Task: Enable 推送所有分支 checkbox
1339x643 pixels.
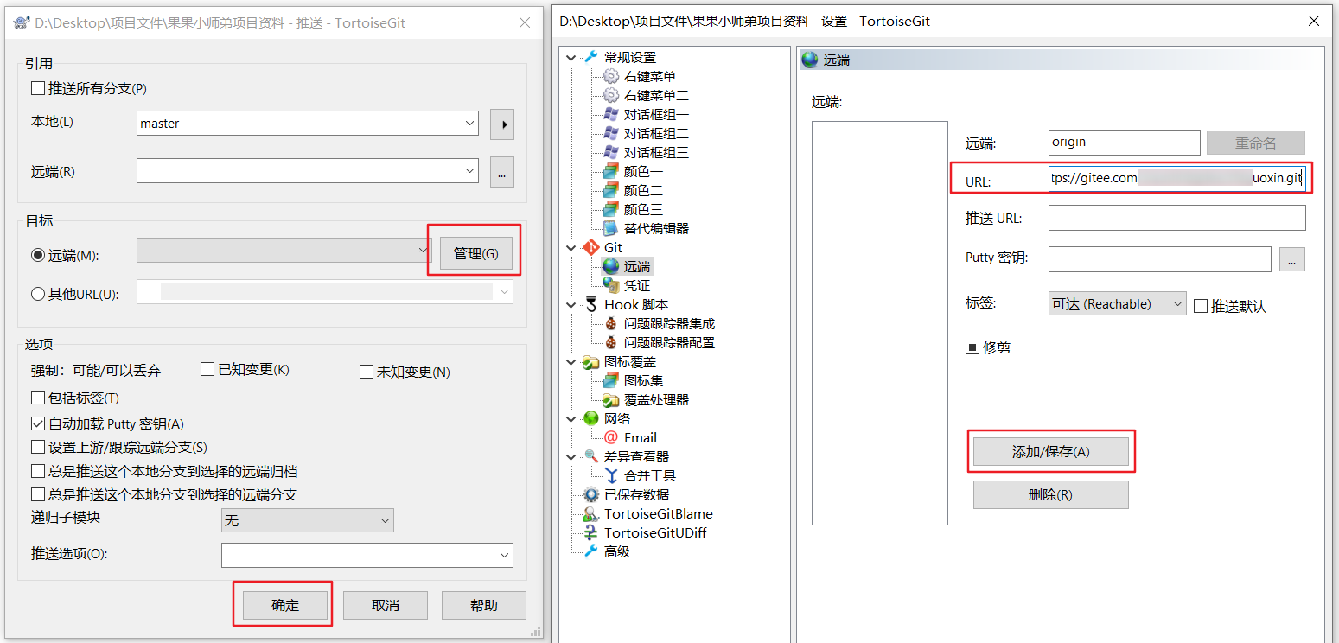Action: point(38,88)
